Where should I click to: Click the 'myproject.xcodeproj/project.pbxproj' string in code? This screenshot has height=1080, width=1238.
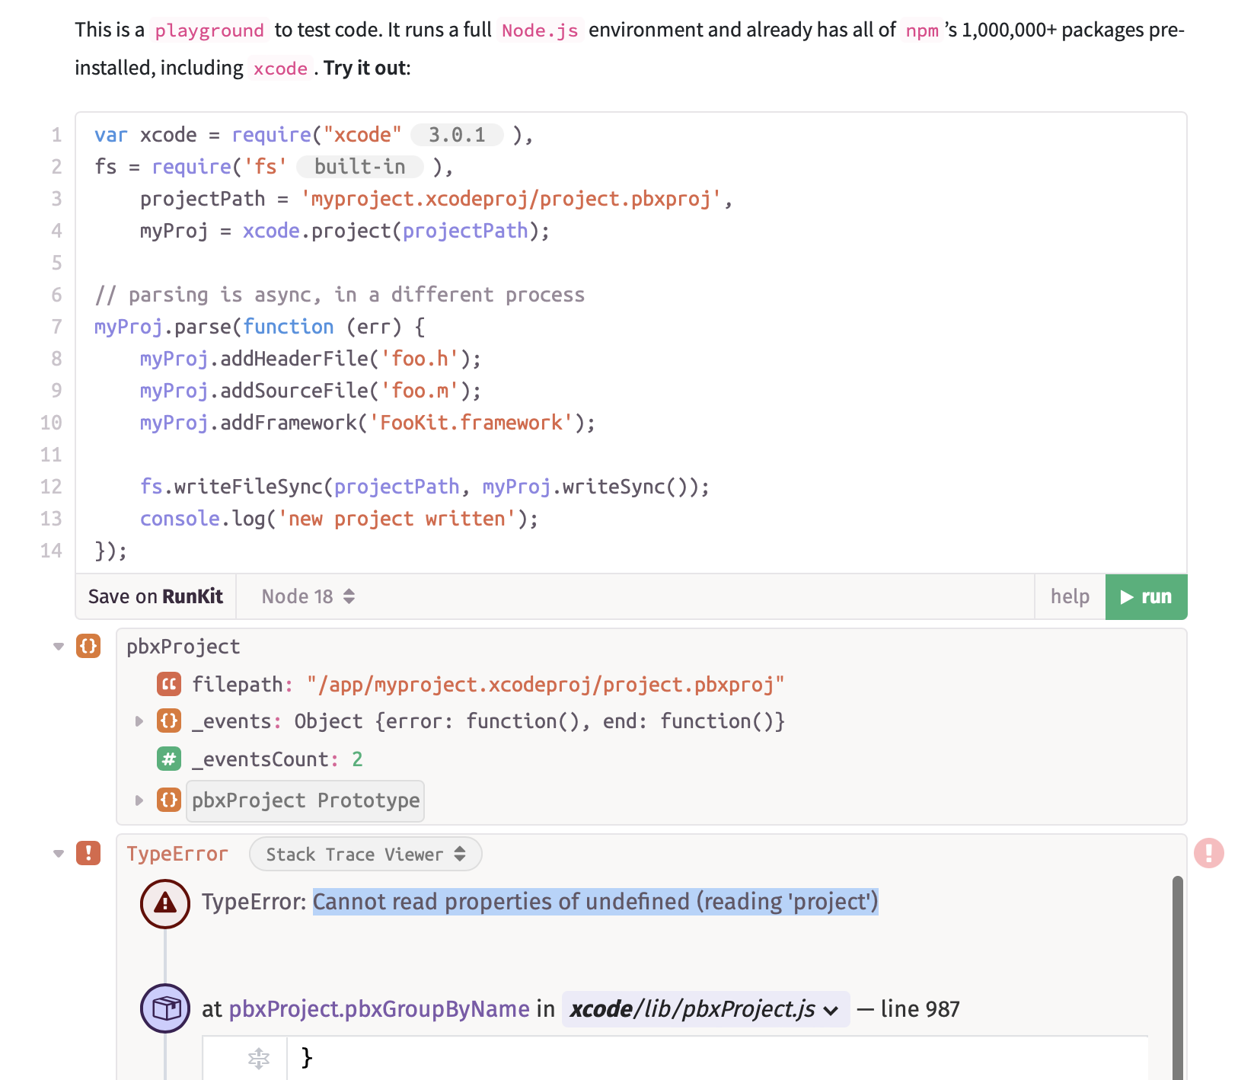pyautogui.click(x=511, y=199)
